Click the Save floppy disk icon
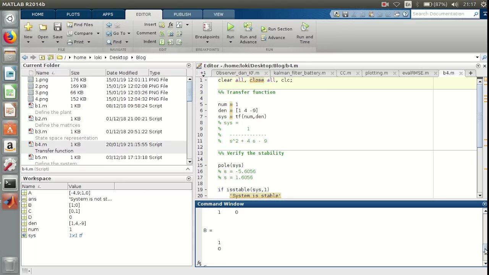489x275 pixels. [x=58, y=27]
